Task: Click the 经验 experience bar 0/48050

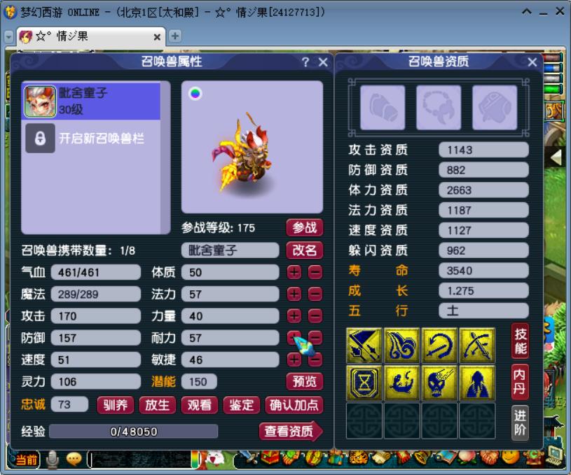Action: pyautogui.click(x=134, y=432)
